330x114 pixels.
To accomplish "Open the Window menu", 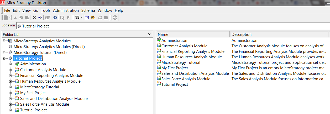I will (105, 10).
